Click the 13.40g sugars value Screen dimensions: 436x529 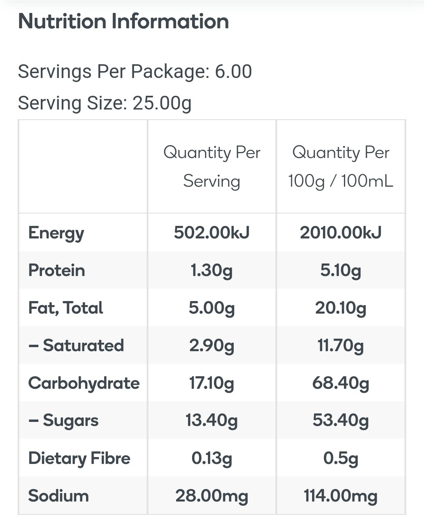pos(212,421)
